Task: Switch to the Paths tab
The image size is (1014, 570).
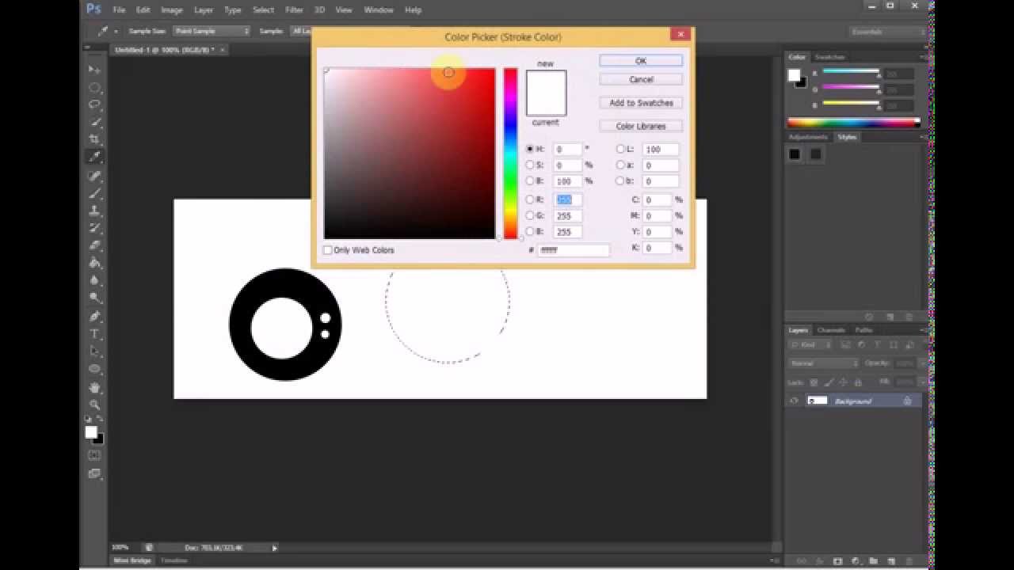Action: [x=863, y=330]
